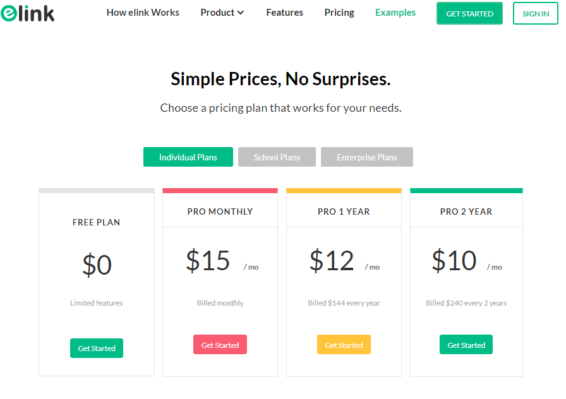Click the GET STARTED header button

pos(469,13)
